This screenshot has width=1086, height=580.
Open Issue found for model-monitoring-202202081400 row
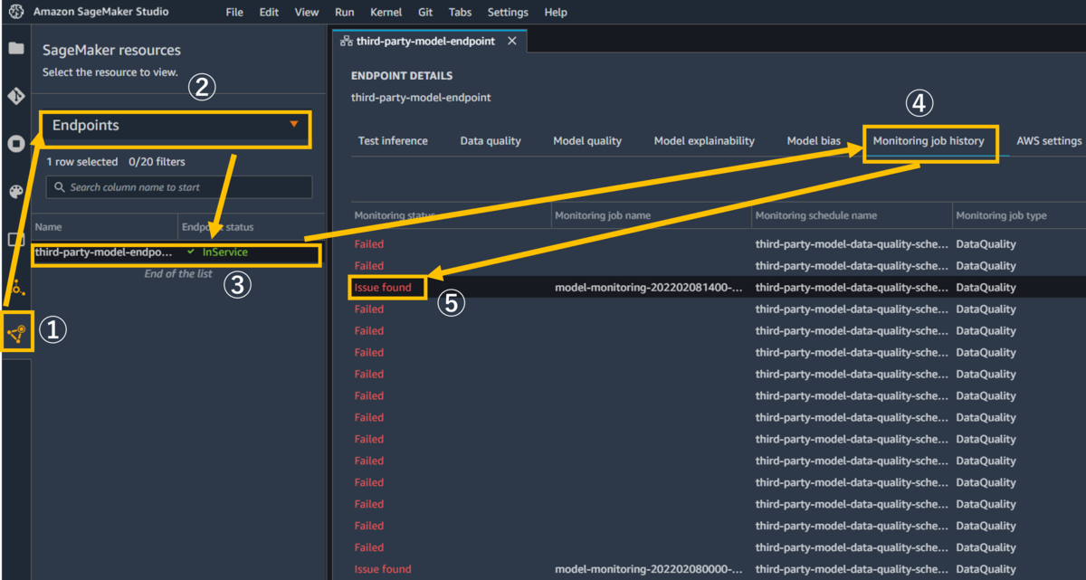coord(383,288)
